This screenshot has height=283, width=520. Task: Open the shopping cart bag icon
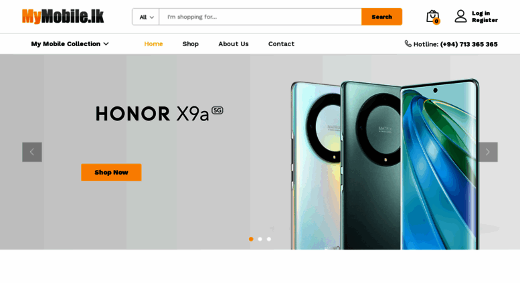pos(432,16)
